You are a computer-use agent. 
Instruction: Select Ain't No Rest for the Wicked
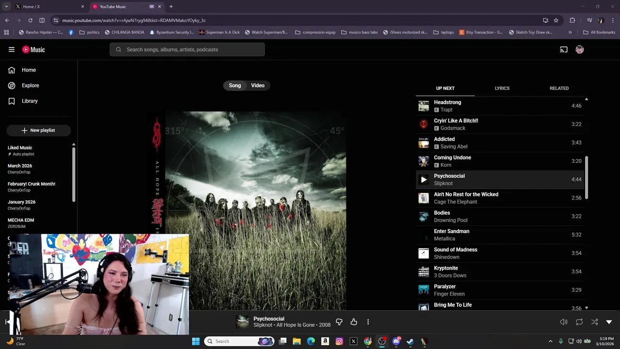pyautogui.click(x=500, y=198)
